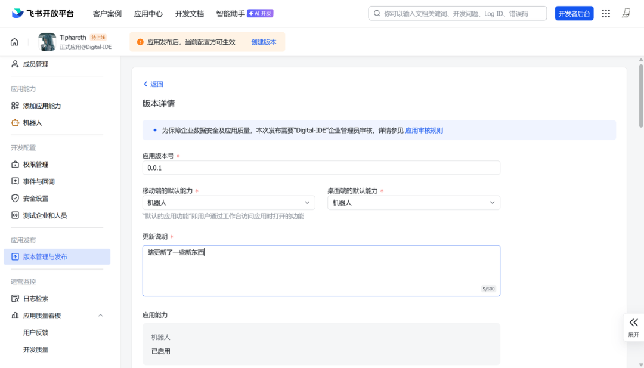Click the 返回 back link
This screenshot has height=368, width=644.
click(153, 84)
